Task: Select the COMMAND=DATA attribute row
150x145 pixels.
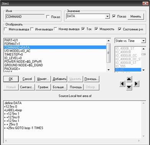Action: [x=55, y=47]
